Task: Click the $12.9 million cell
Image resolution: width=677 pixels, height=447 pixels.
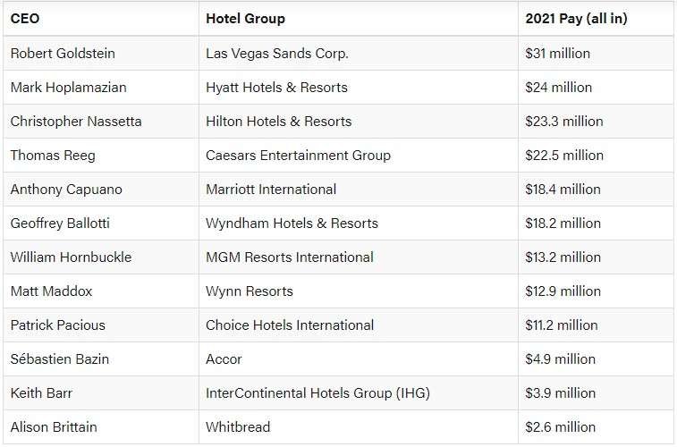Action: pos(596,291)
